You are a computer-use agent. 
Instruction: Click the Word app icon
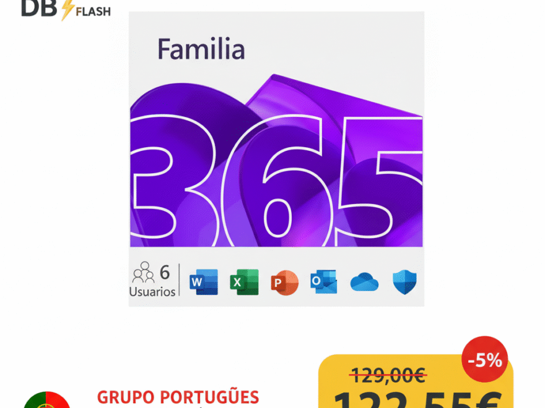point(204,282)
